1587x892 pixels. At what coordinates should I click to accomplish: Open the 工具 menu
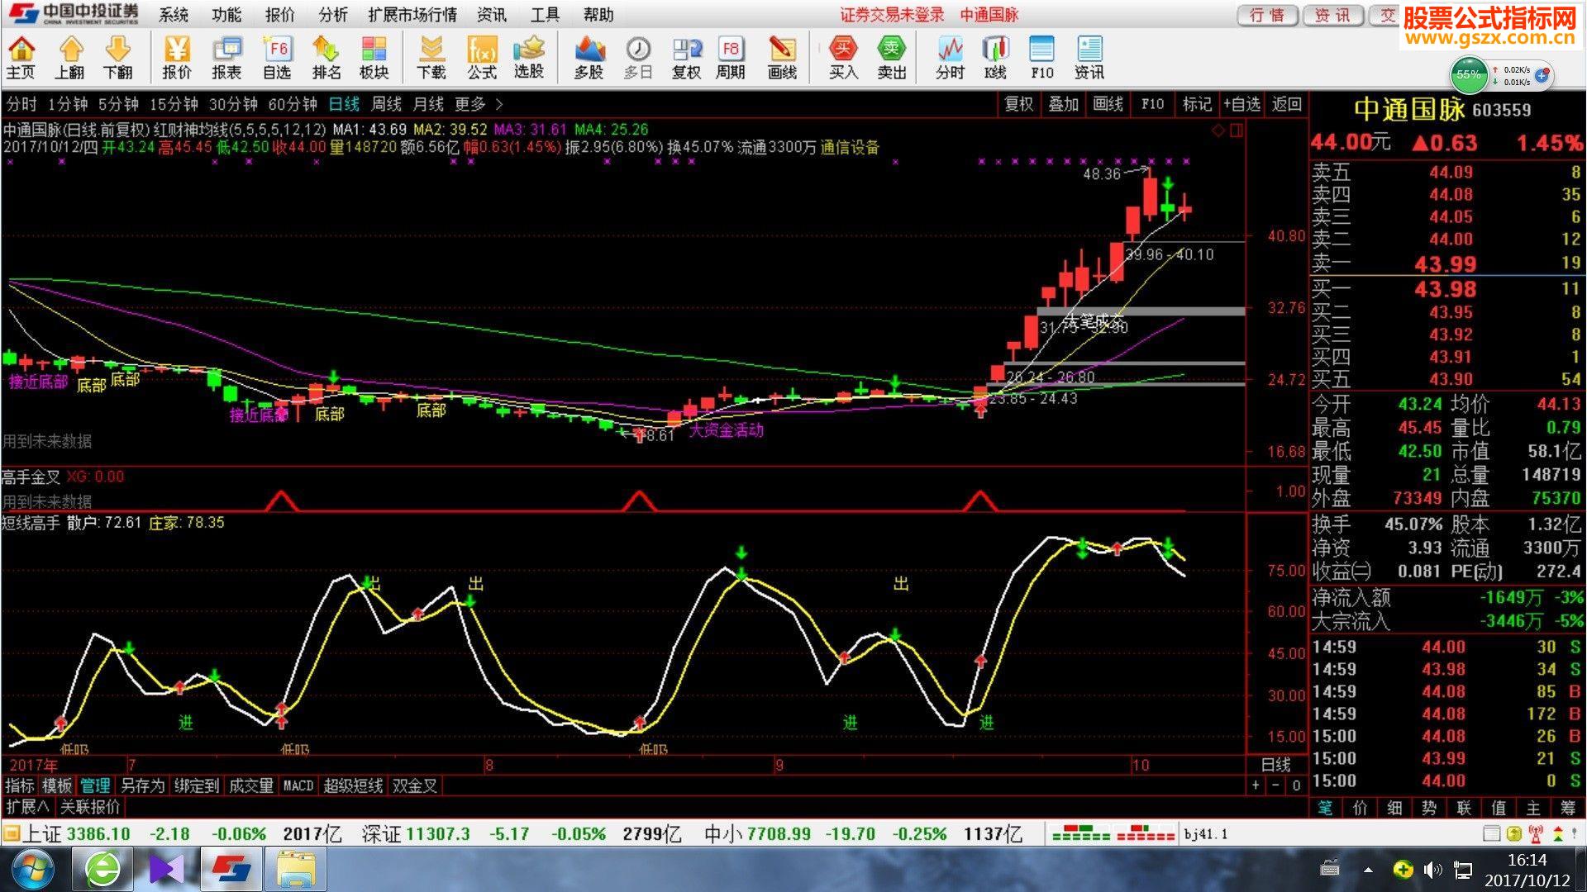(x=545, y=15)
